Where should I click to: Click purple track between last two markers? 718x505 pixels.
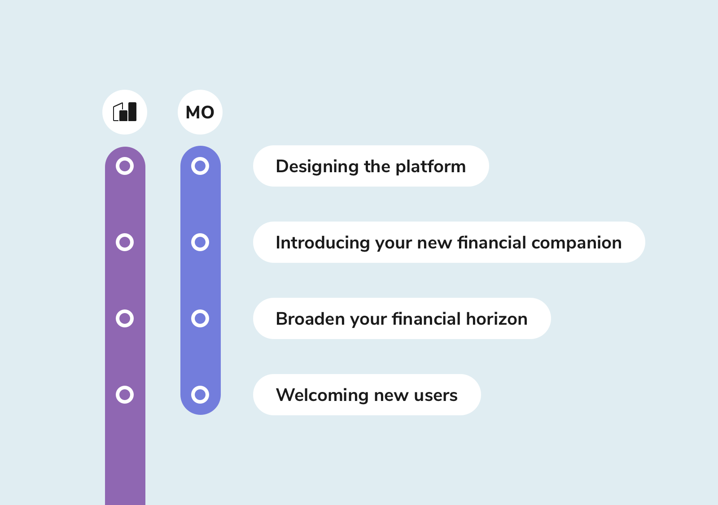point(125,357)
